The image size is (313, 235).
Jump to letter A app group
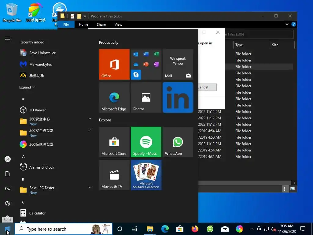pyautogui.click(x=23, y=156)
